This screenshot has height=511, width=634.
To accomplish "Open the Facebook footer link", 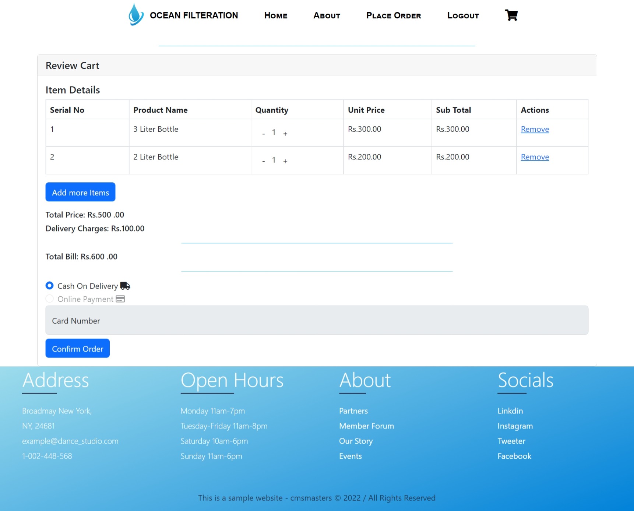I will [x=514, y=456].
